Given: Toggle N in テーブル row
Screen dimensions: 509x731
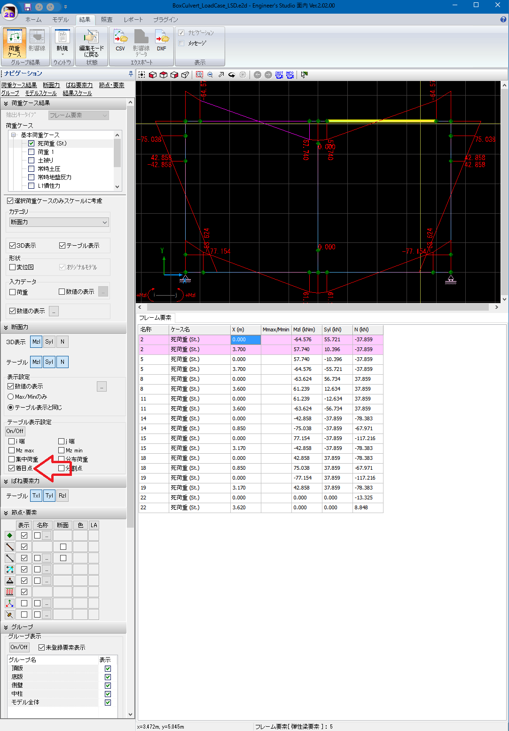Looking at the screenshot, I should pos(63,362).
